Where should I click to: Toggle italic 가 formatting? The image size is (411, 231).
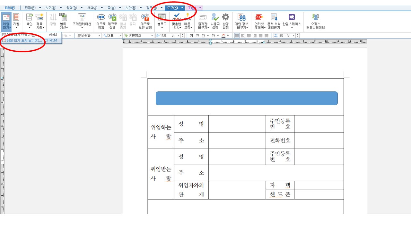197,36
